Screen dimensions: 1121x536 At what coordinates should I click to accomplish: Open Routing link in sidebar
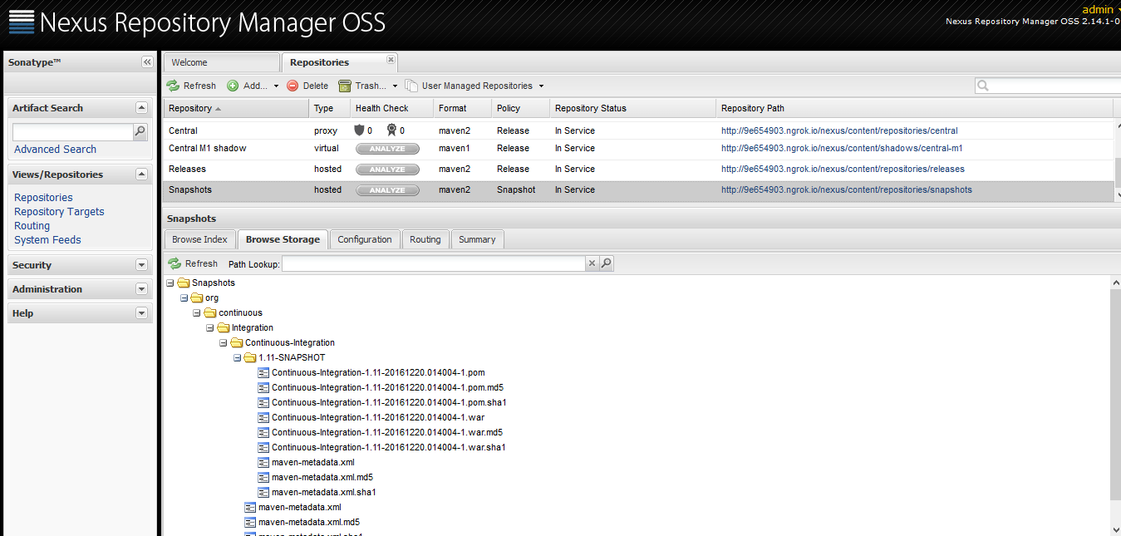coord(32,226)
